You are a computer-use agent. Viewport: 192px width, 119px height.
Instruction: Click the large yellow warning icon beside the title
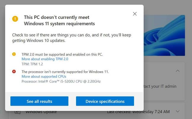pos(15,19)
